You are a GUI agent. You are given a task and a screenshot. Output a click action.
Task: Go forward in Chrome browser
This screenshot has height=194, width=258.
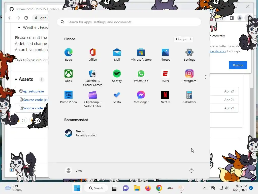tap(18, 18)
